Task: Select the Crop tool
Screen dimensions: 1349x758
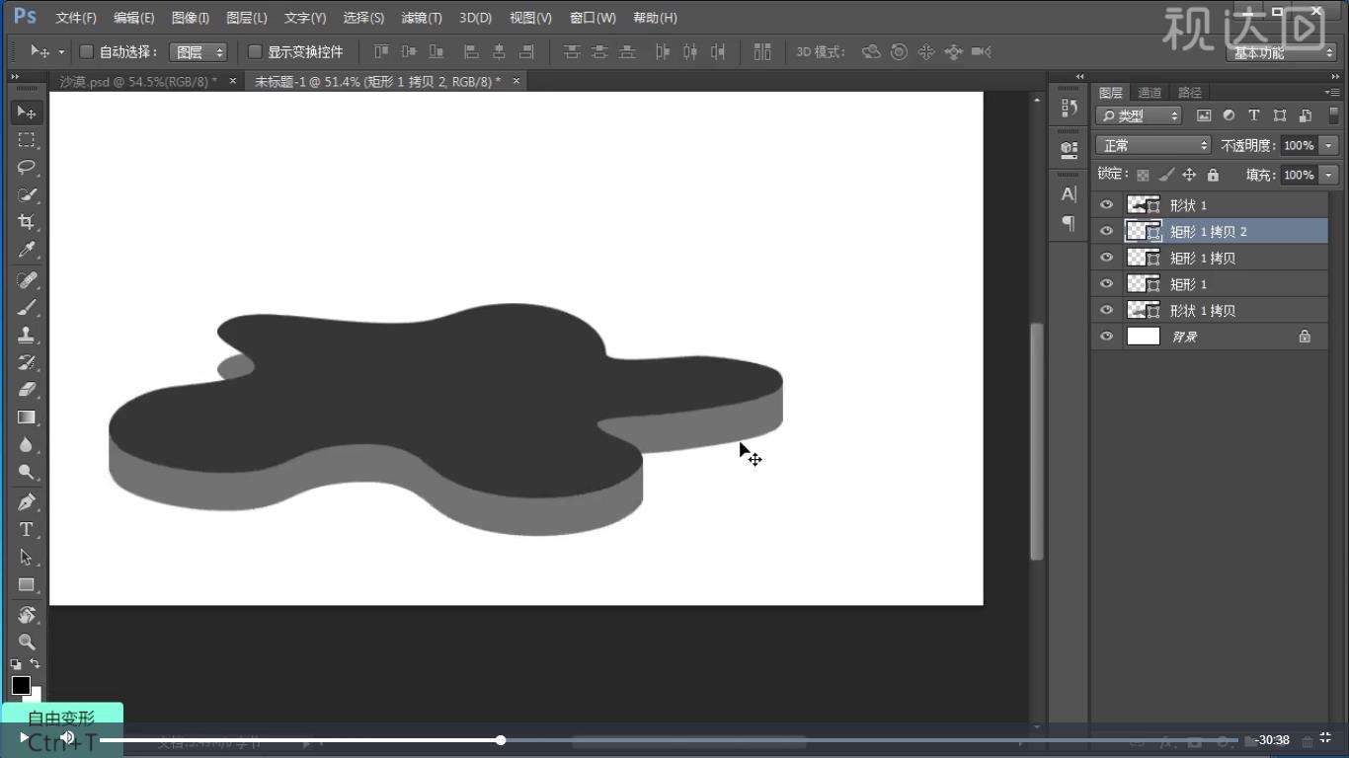Action: 27,222
